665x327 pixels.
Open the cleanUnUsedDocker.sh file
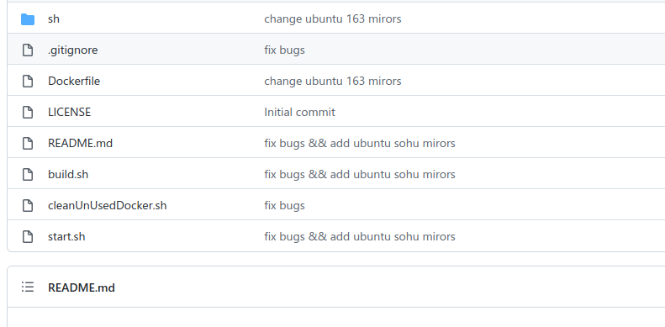[108, 206]
